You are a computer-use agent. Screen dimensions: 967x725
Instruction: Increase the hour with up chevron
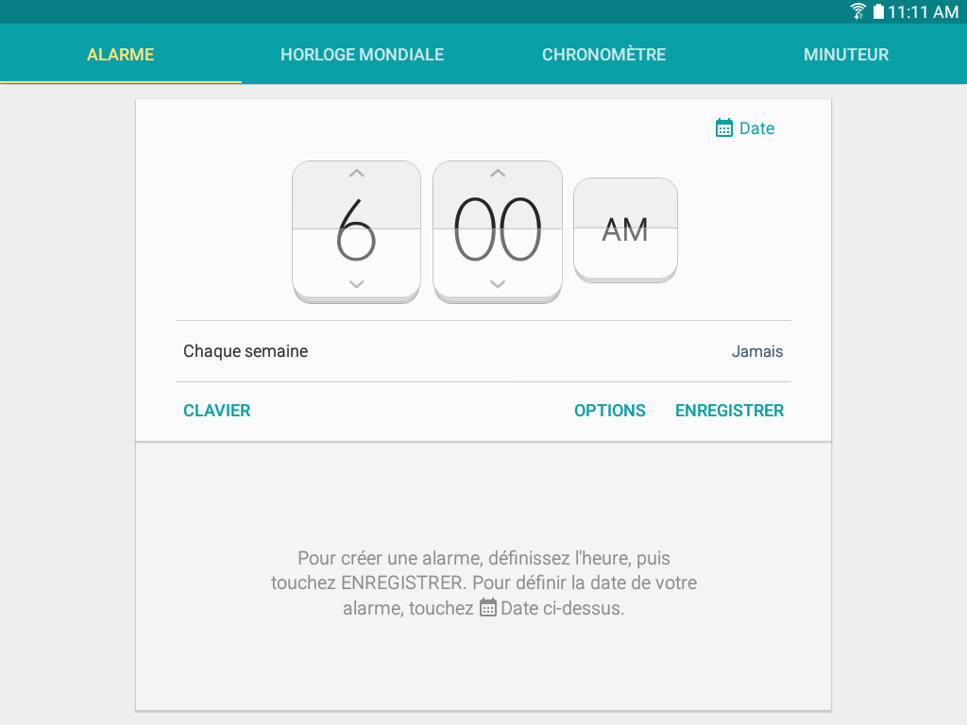[356, 174]
